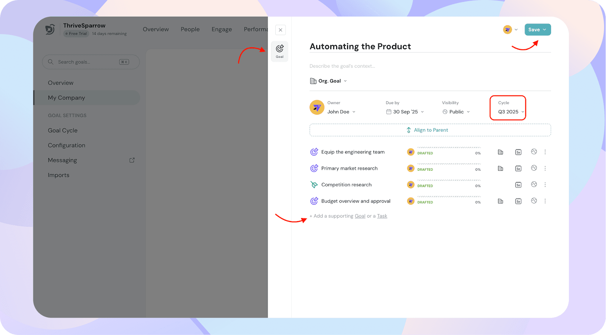Click the Goal link to add supporting goal
Screen dimensions: 606x335
click(x=360, y=216)
